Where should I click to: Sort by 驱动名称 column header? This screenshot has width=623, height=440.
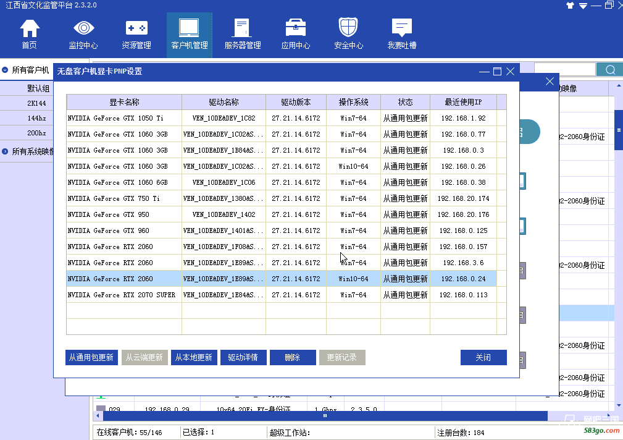[224, 102]
